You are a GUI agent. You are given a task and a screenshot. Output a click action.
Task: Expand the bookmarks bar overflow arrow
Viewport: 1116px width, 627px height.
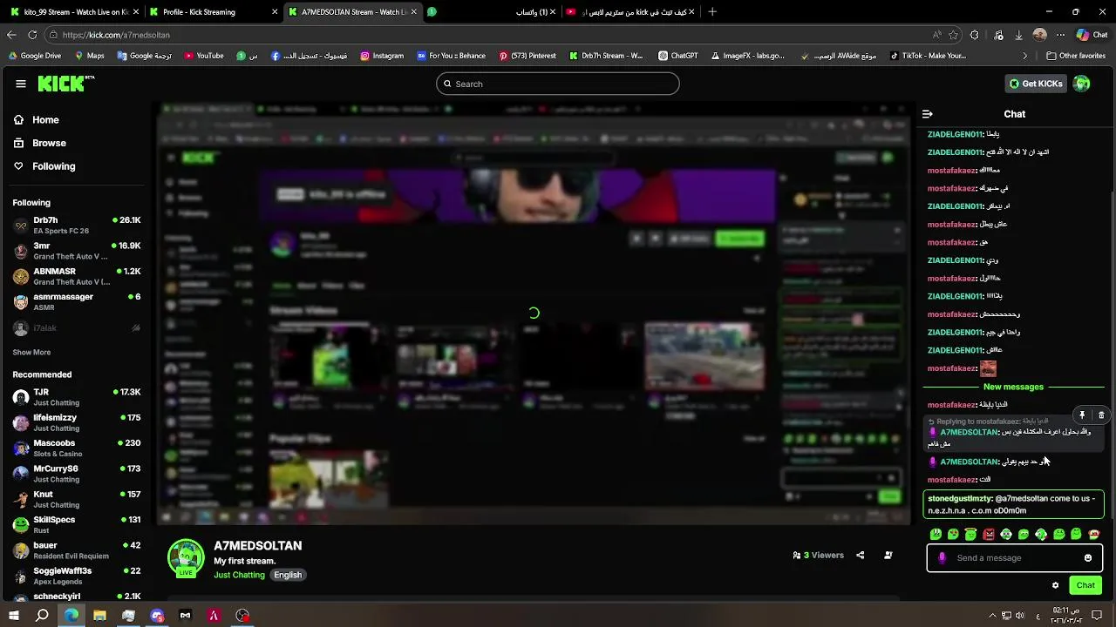[x=1025, y=56]
